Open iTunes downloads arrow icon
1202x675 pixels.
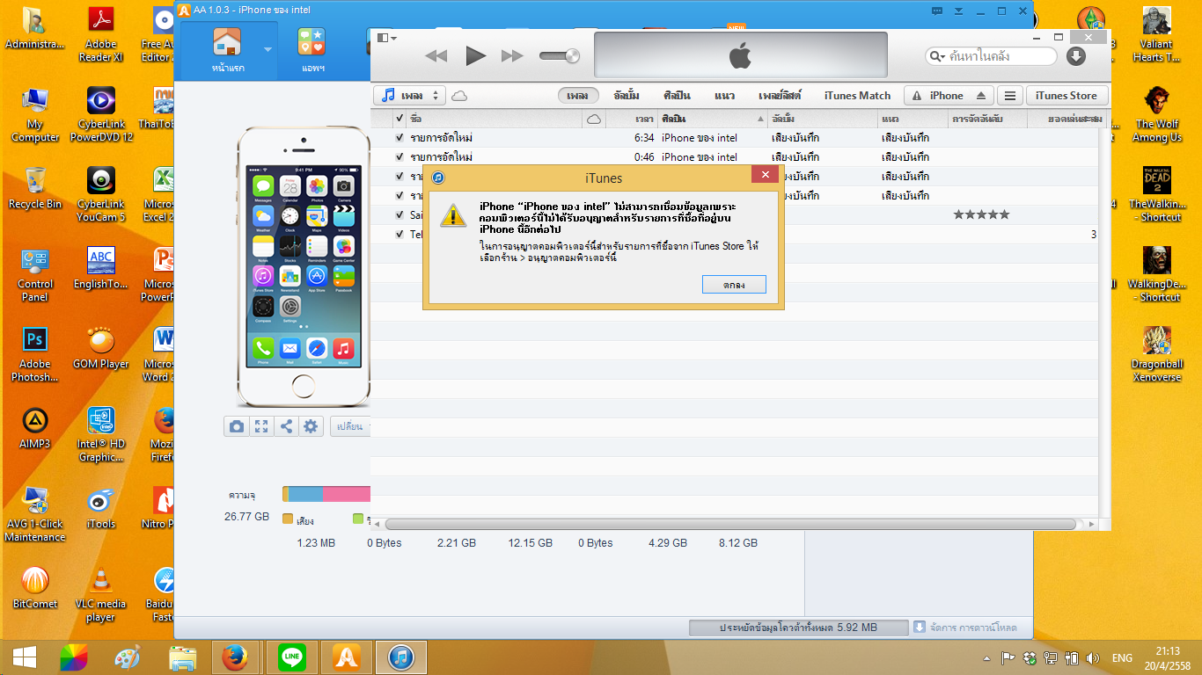pos(1075,56)
